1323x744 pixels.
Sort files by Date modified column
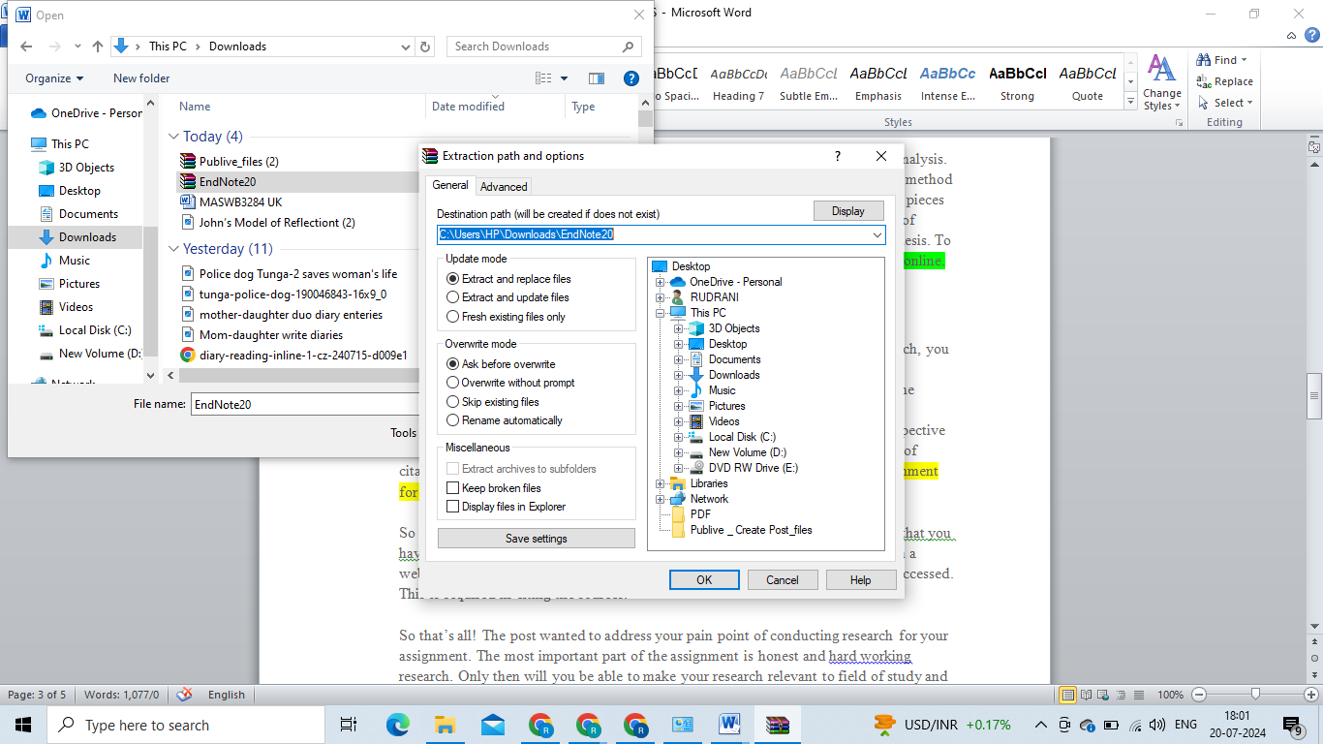(469, 107)
